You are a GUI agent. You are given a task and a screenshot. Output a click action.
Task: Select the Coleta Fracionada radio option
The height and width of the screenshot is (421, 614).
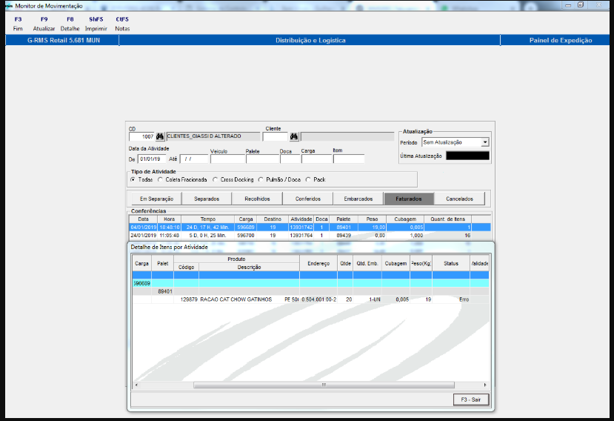[x=160, y=179]
